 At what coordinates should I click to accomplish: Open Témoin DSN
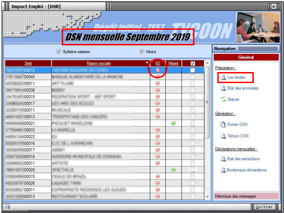[238, 136]
